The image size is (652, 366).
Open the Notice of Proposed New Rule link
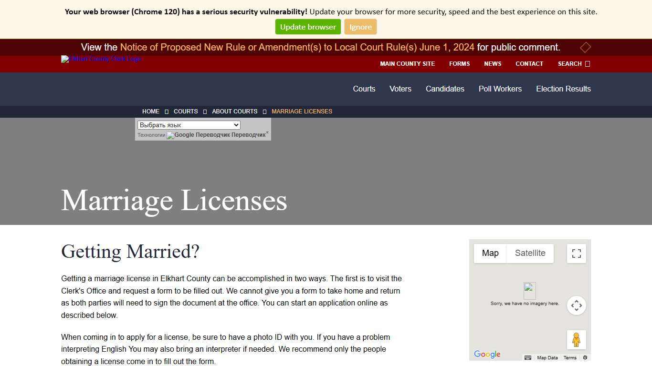pos(297,47)
